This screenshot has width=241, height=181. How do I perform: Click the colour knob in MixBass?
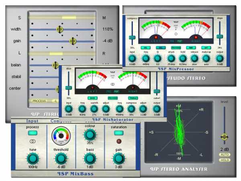[90, 135]
